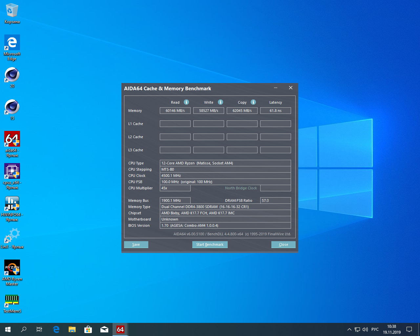Open taskbar Search
Image resolution: width=420 pixels, height=336 pixels.
coord(24,329)
